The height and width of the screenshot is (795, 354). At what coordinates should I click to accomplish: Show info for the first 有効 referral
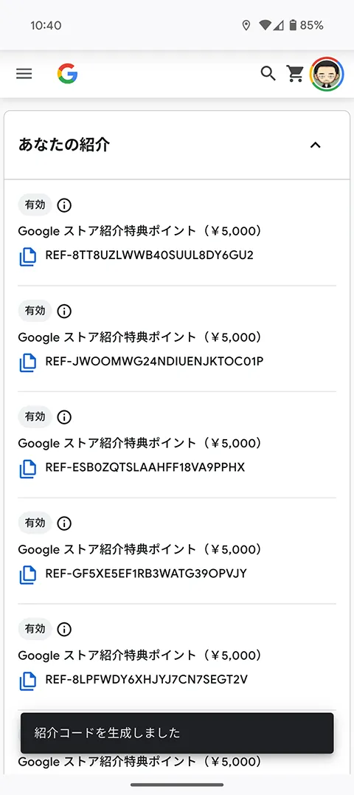pyautogui.click(x=64, y=205)
